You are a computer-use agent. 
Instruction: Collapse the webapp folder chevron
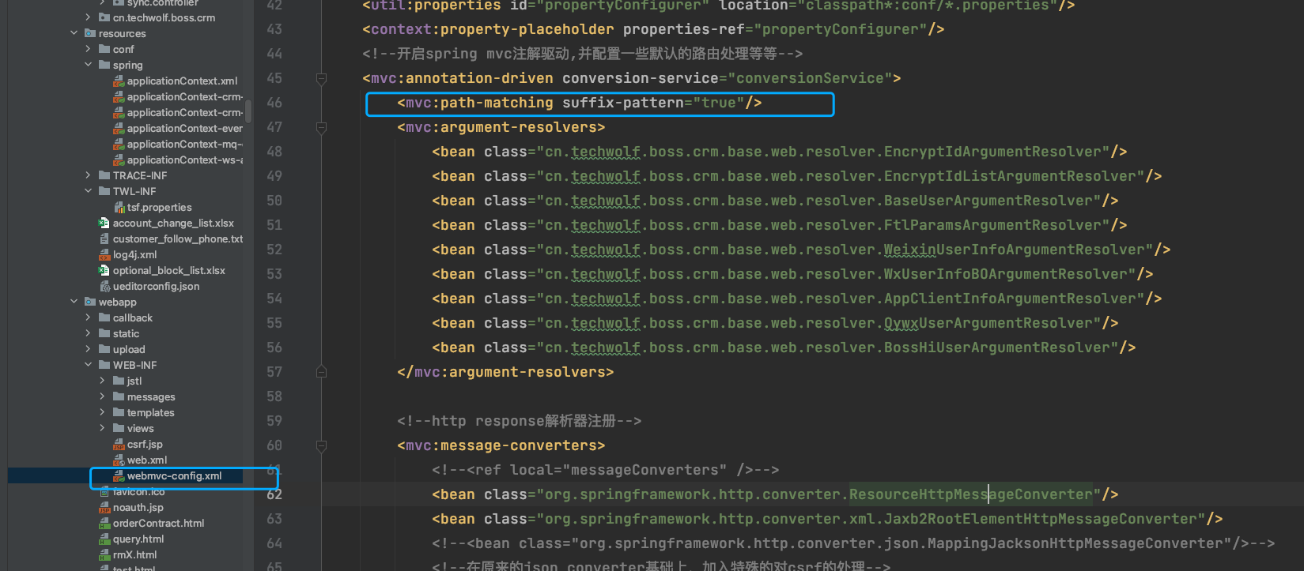[x=74, y=302]
